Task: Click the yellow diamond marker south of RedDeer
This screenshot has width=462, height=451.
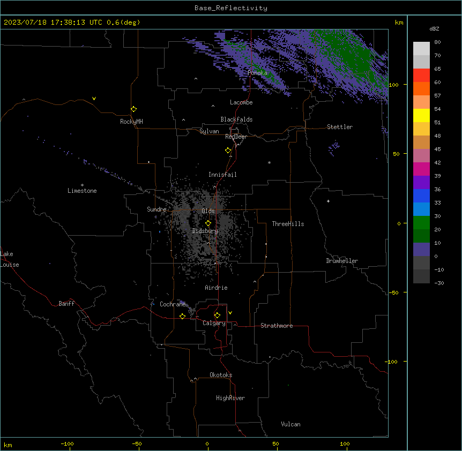Action: click(x=228, y=150)
